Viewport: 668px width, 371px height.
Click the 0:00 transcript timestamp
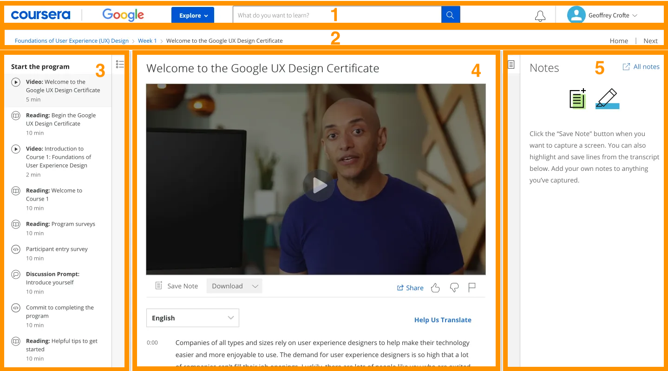152,343
